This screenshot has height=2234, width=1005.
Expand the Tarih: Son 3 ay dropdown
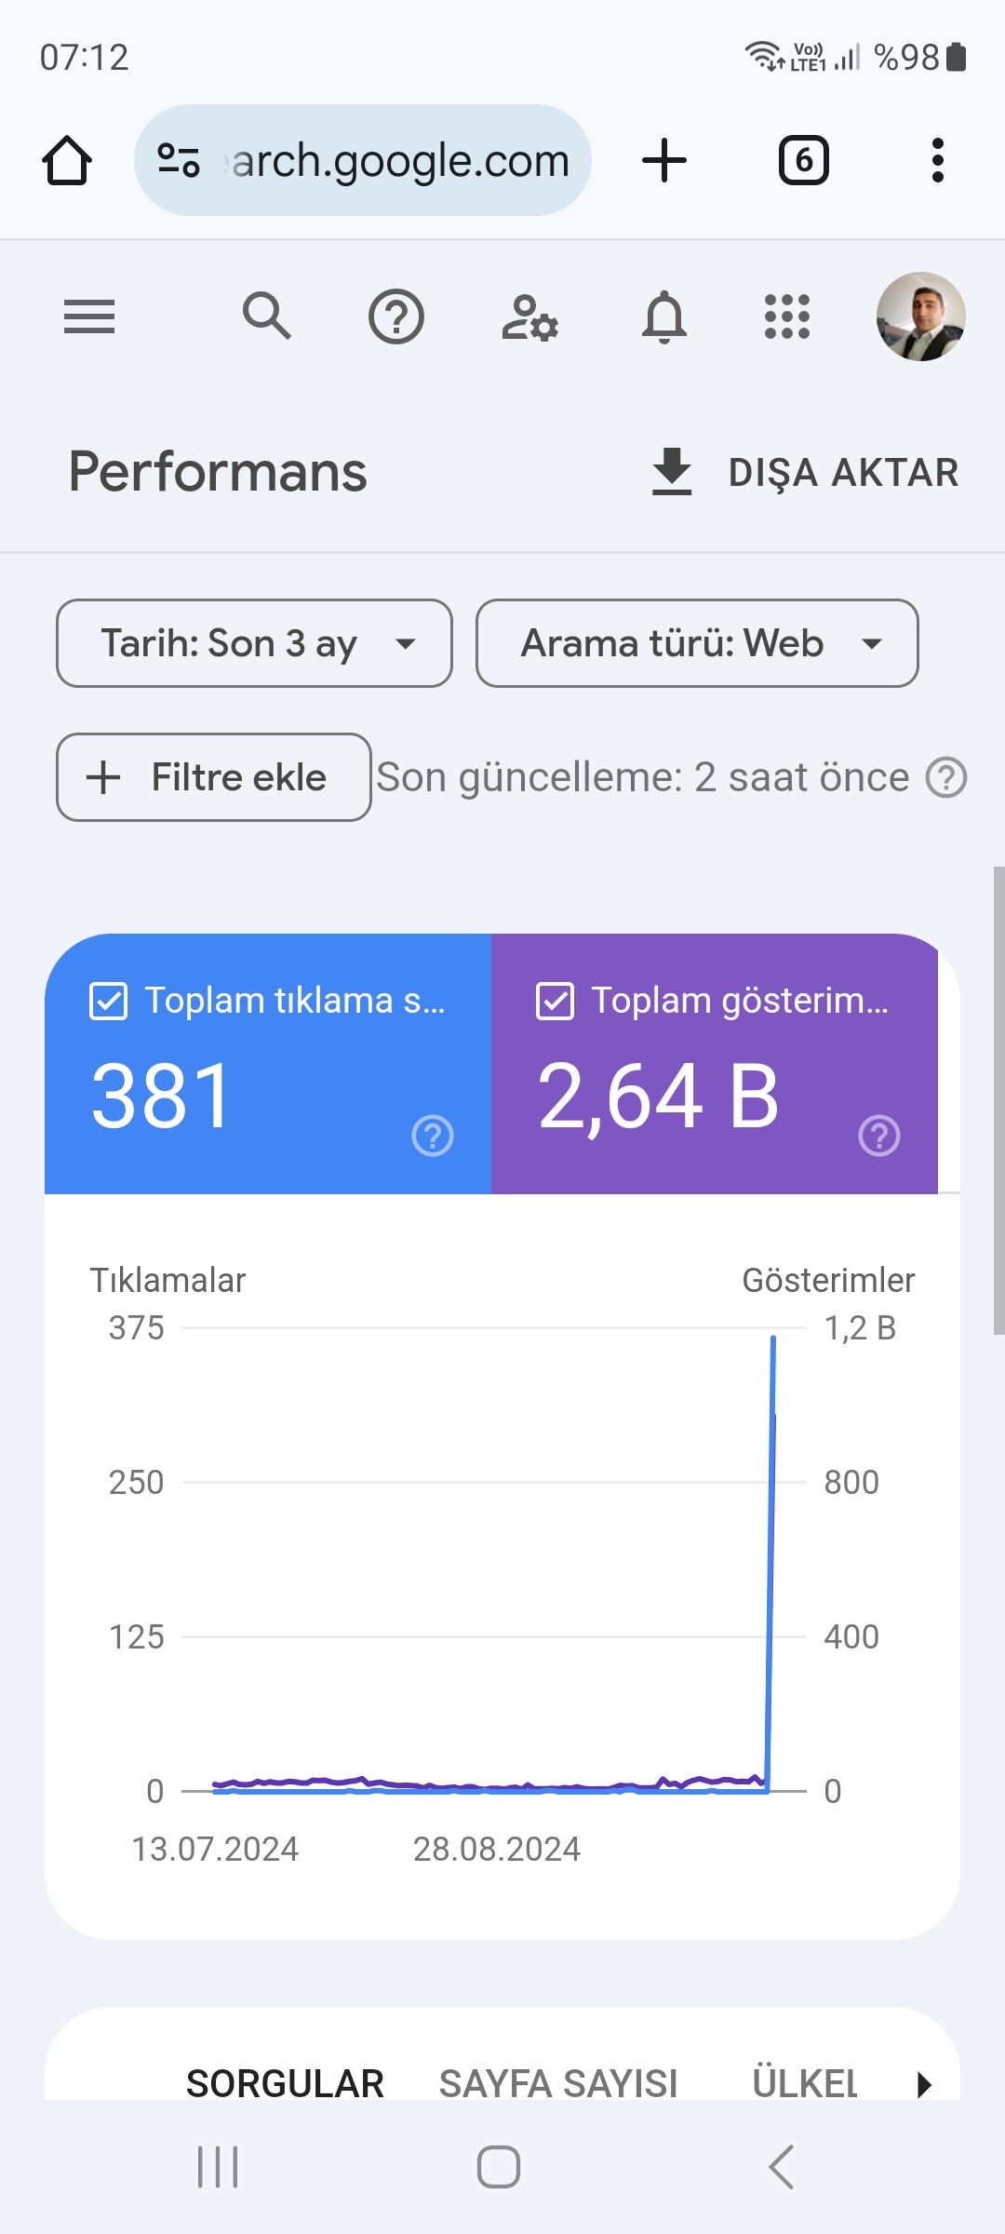coord(254,643)
